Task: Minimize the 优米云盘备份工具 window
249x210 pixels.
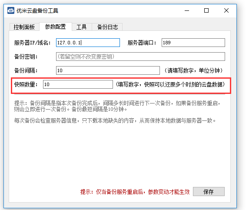Action: coord(187,10)
